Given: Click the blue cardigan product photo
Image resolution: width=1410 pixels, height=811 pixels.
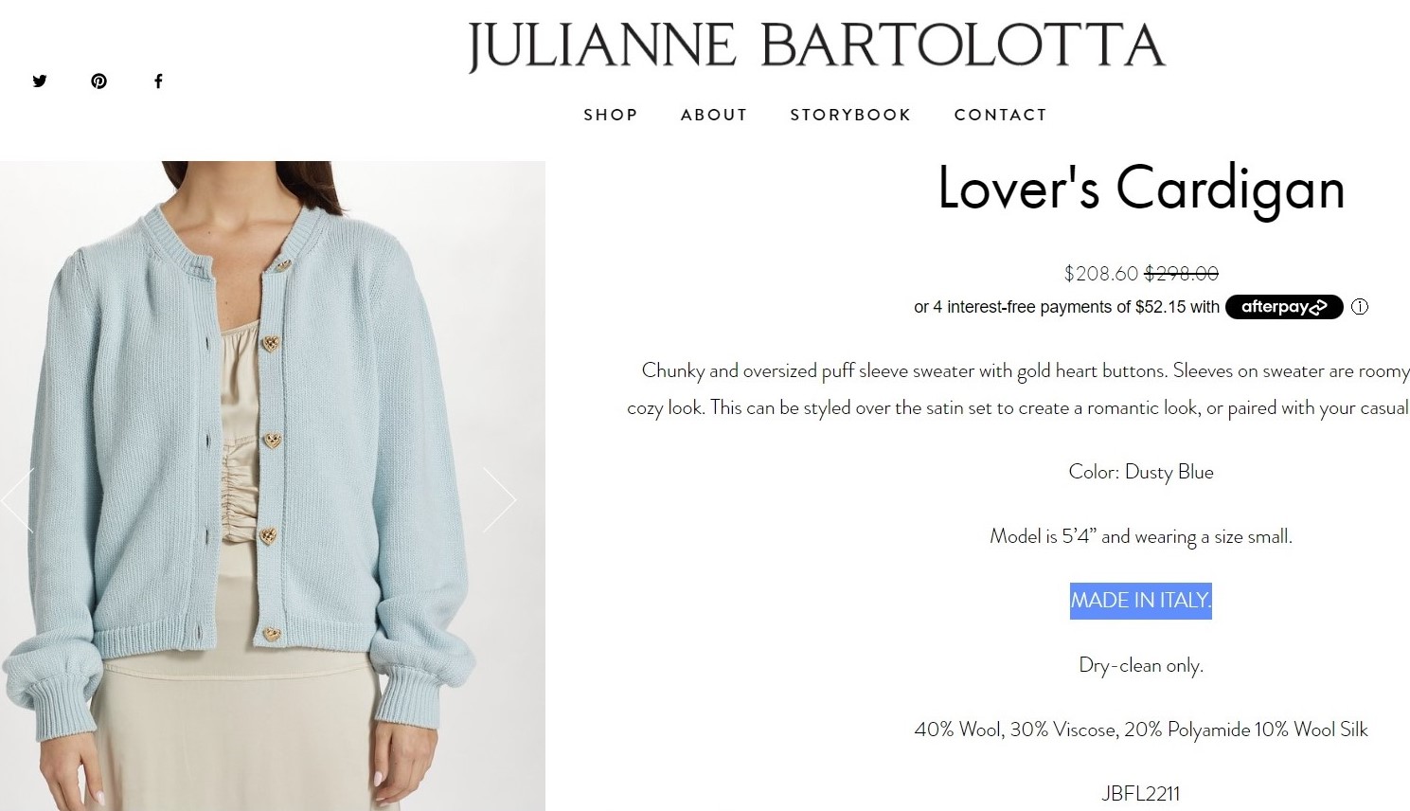Looking at the screenshot, I should tap(273, 486).
